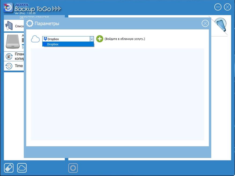This screenshot has height=176, width=235.
Task: Click the phone icon in top right corner
Action: (220, 24)
